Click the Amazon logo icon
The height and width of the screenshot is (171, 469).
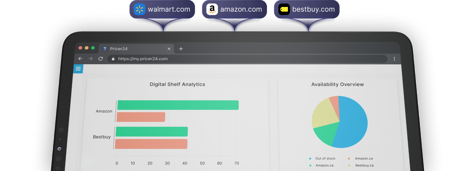(x=212, y=9)
